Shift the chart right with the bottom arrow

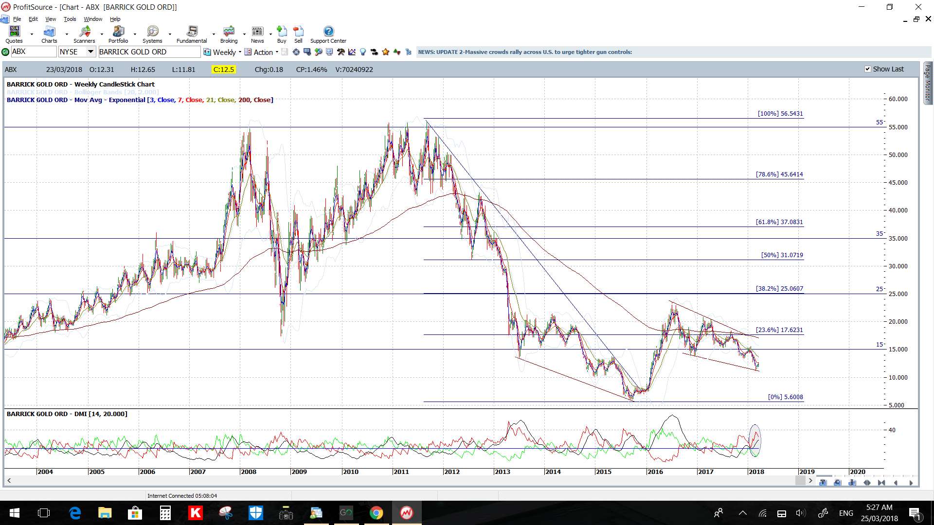(911, 483)
